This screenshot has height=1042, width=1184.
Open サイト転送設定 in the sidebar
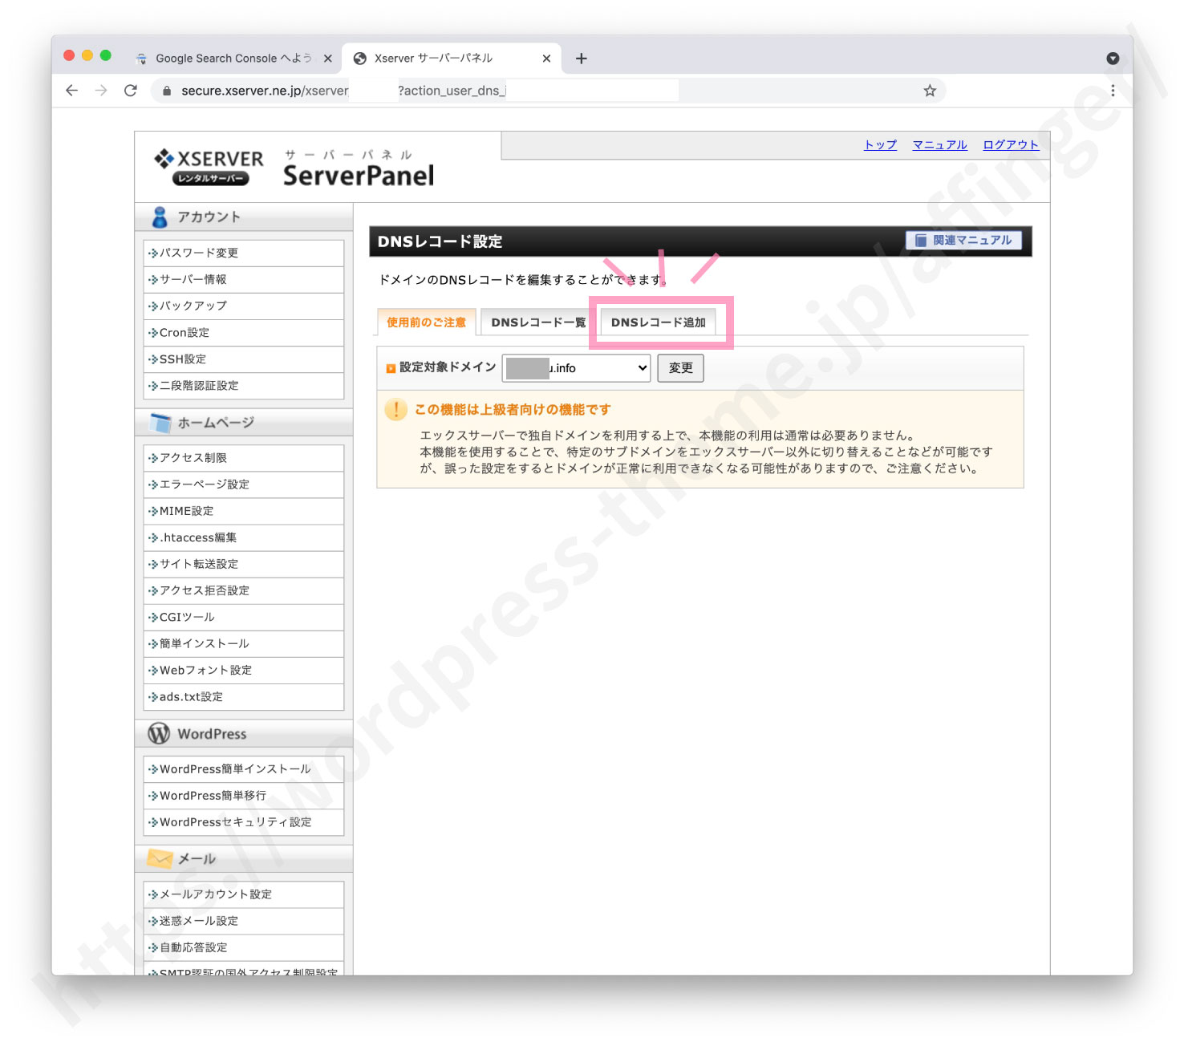(x=244, y=564)
